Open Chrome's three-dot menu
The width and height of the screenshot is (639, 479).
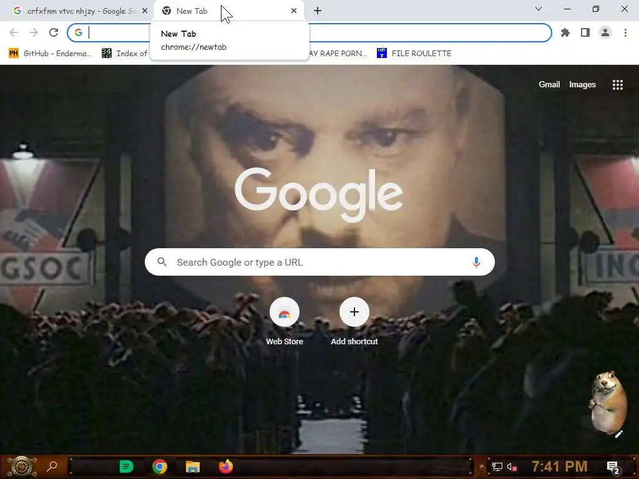click(625, 32)
